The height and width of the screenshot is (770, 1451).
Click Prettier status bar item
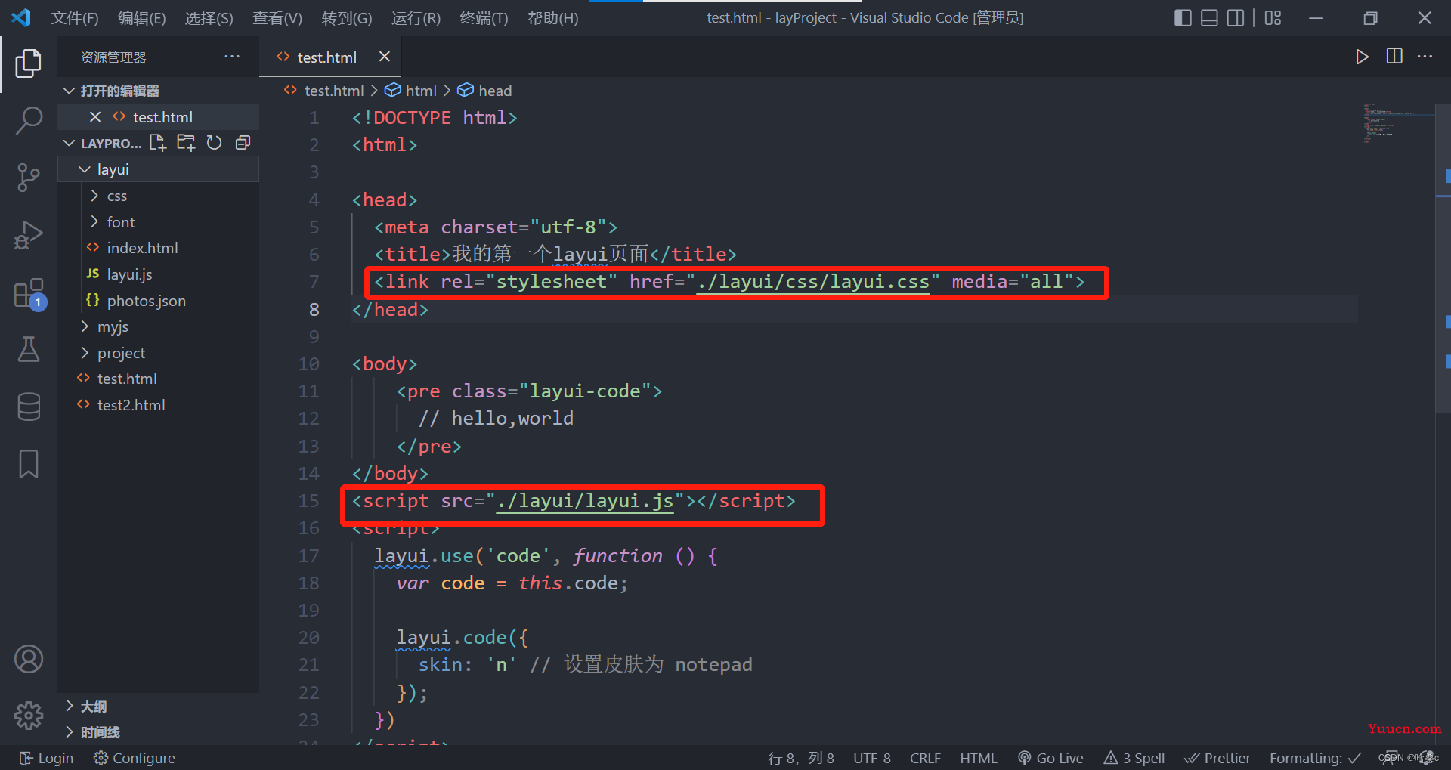[1217, 758]
